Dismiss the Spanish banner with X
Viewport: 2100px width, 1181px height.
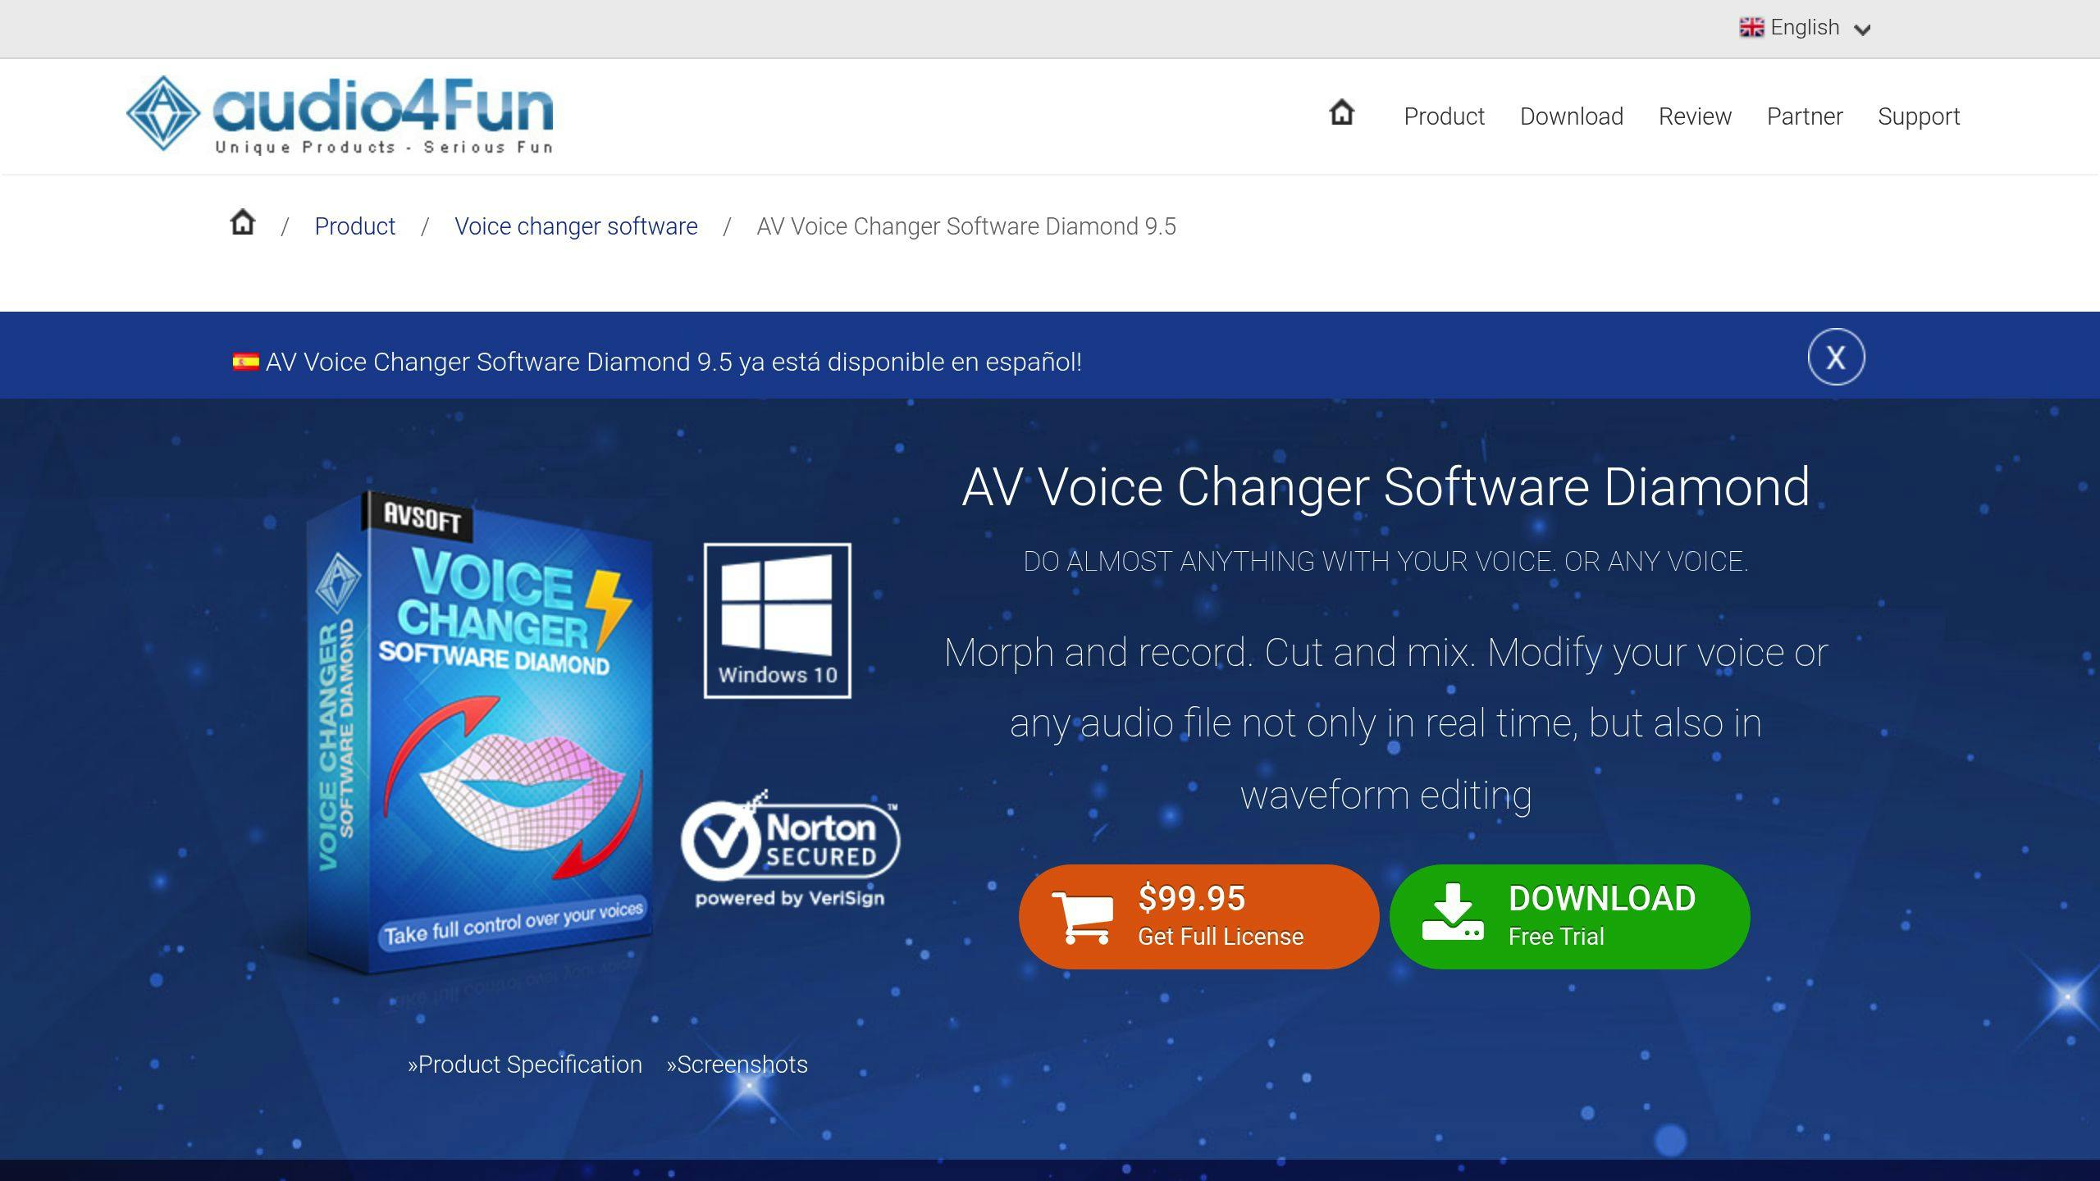coord(1836,357)
